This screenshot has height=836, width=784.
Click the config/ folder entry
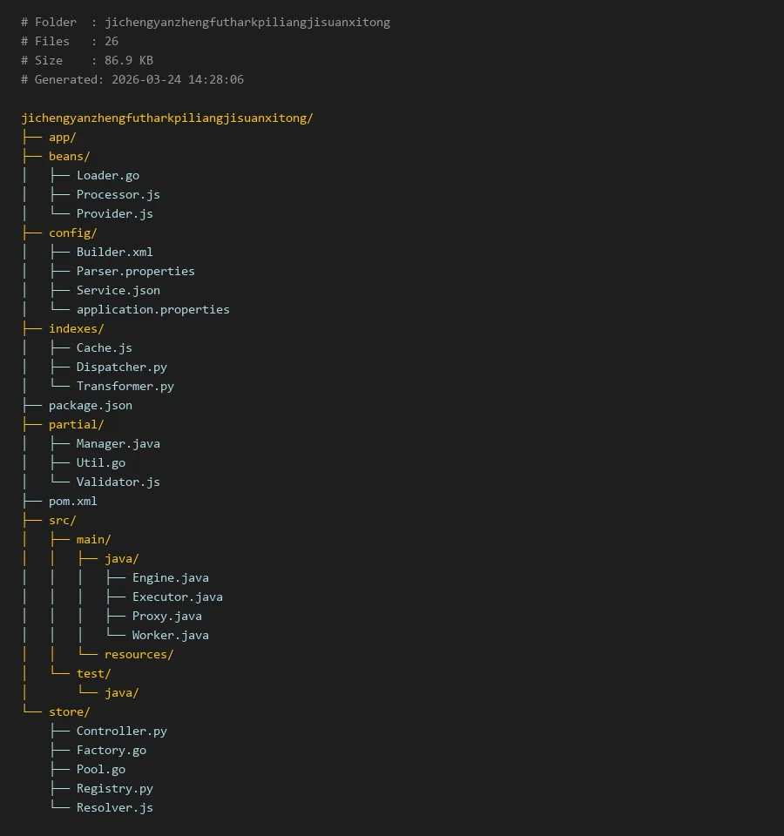pos(72,233)
